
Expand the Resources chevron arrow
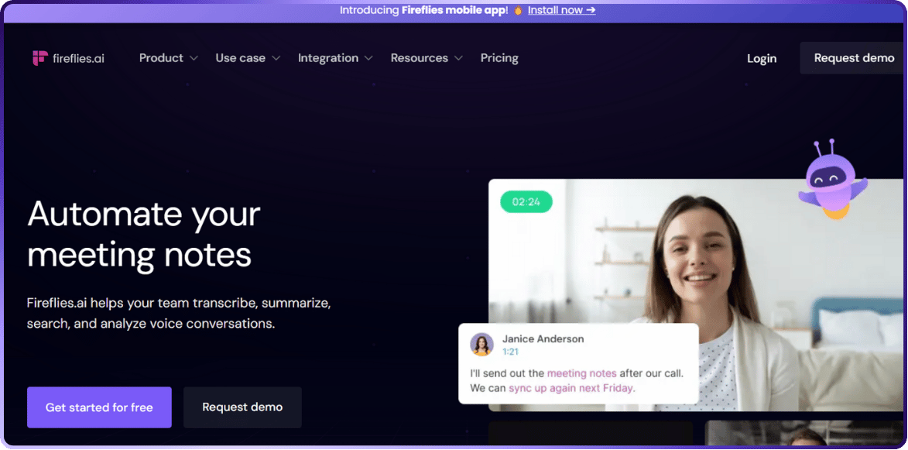tap(458, 59)
